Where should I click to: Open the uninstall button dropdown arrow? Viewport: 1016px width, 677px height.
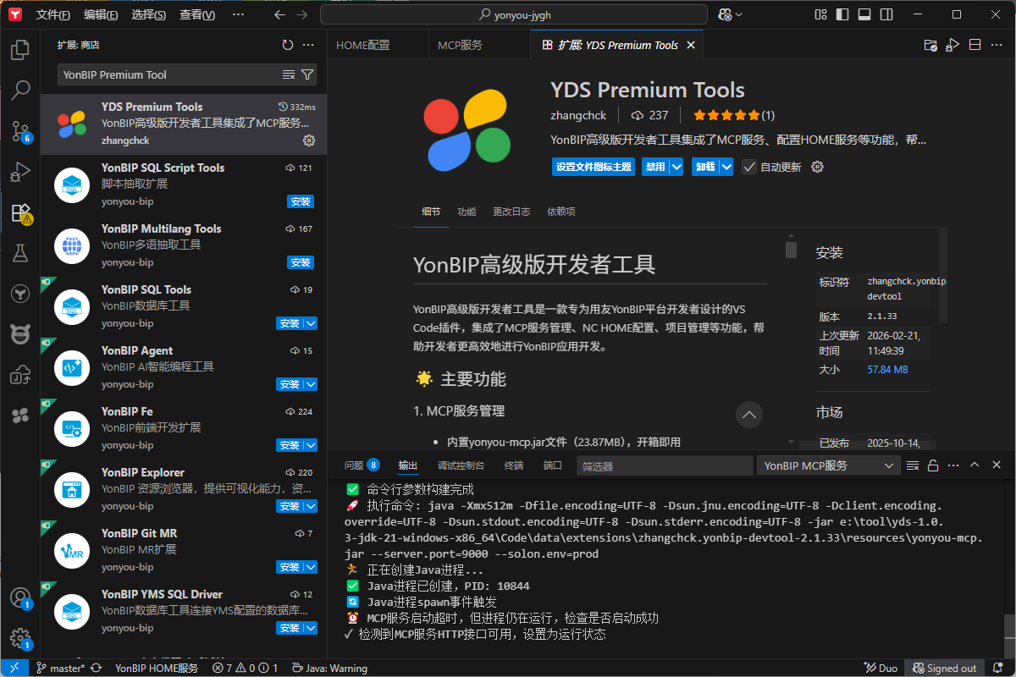point(726,167)
